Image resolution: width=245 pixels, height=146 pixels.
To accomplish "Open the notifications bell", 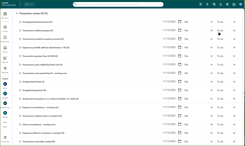I will (x=221, y=4).
